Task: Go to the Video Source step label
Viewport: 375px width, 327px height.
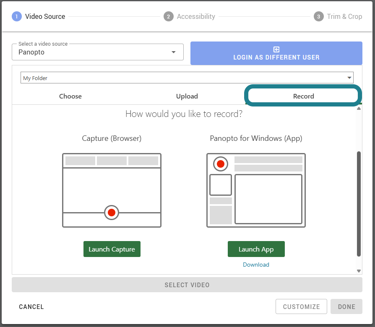Action: coord(45,16)
